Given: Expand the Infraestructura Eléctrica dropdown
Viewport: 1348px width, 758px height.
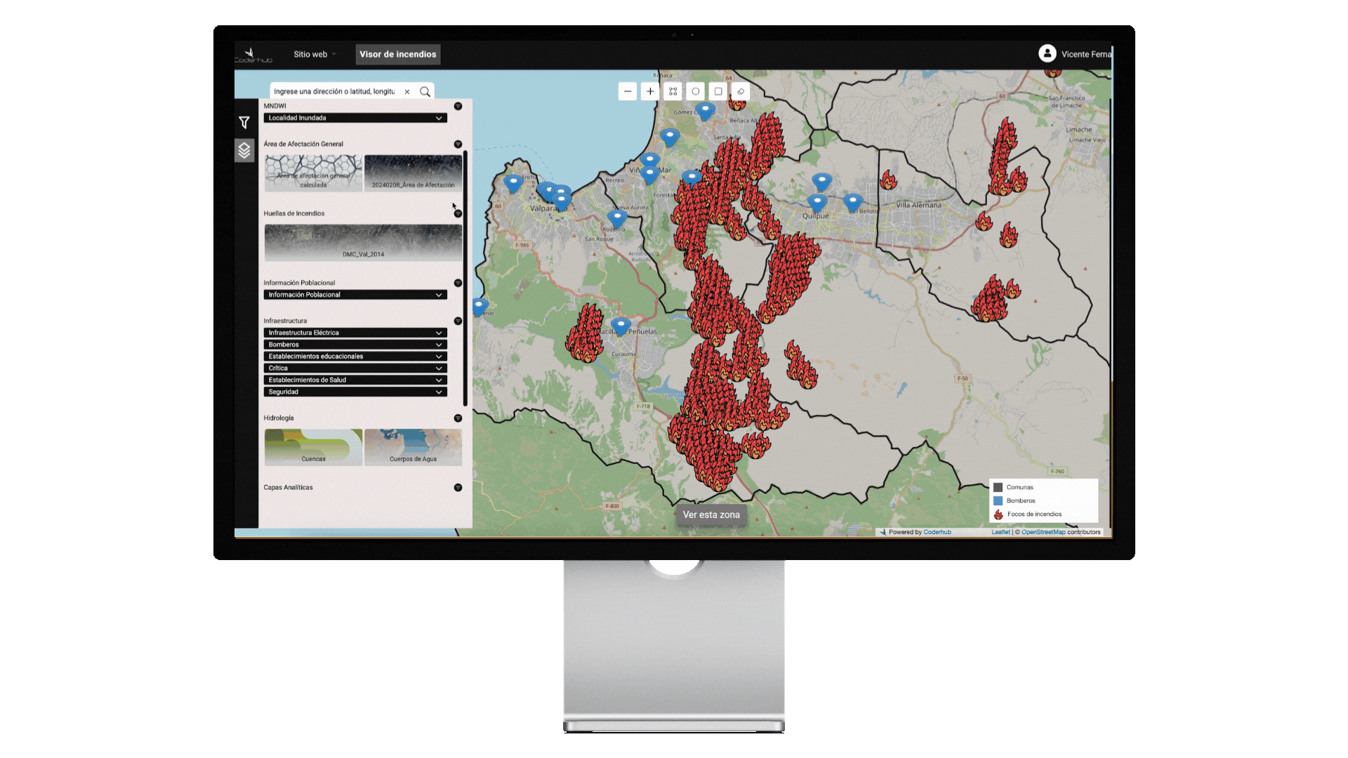Looking at the screenshot, I should point(355,333).
